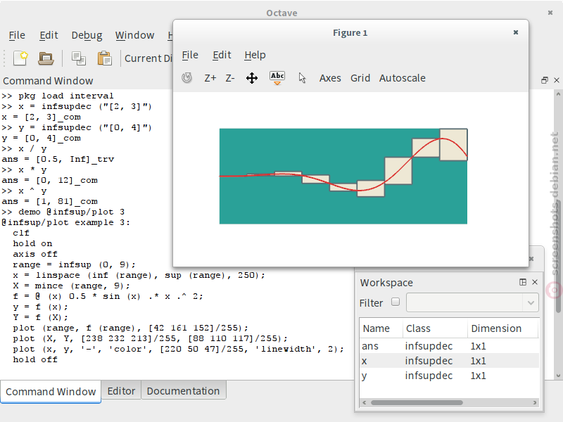Open the File menu in Figure 1

pos(190,55)
